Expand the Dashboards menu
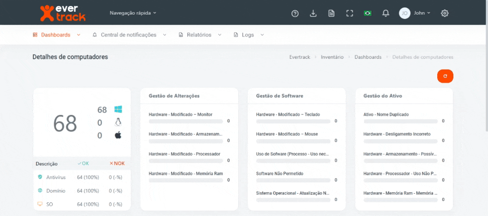Viewport: 488px width, 216px height. pos(56,35)
